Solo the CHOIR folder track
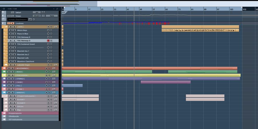This screenshot has height=129, width=258. coord(12,82)
